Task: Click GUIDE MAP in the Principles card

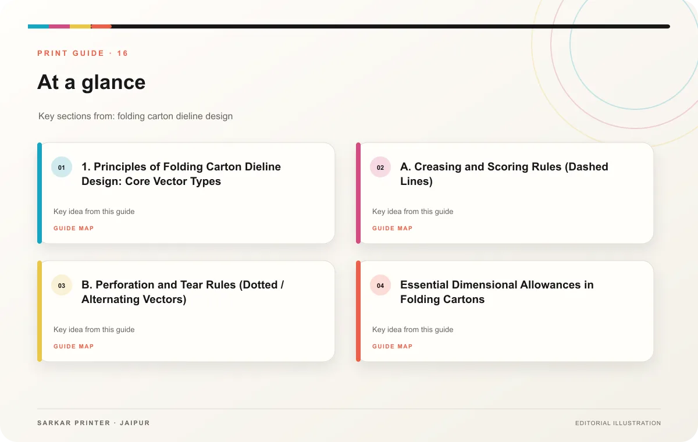Action: point(74,229)
